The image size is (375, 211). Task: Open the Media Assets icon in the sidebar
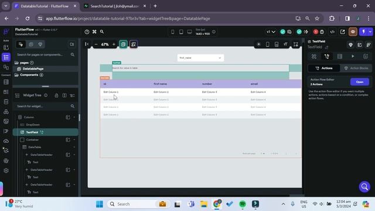coord(6,121)
